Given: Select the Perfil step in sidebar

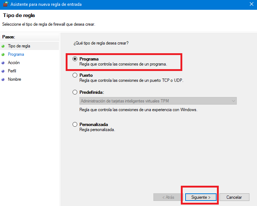Looking at the screenshot, I should (x=12, y=71).
